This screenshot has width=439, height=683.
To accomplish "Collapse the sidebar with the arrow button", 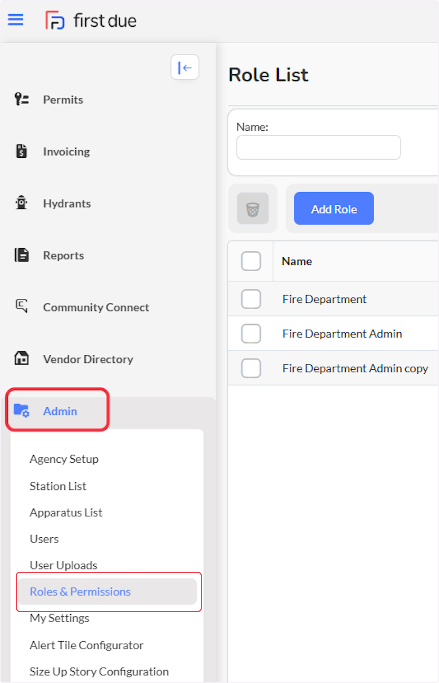I will pyautogui.click(x=185, y=67).
